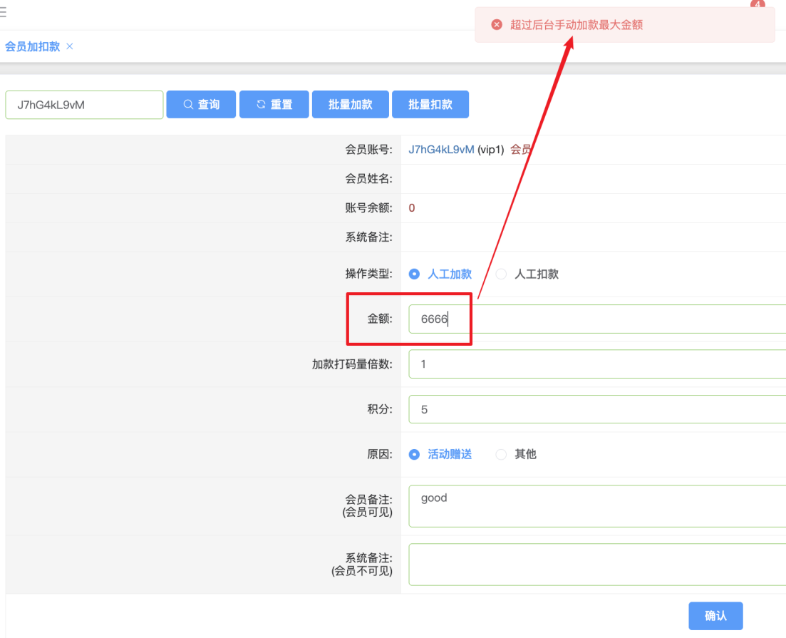This screenshot has height=638, width=786.
Task: Close the 会员加扣款 tab
Action: pyautogui.click(x=70, y=46)
